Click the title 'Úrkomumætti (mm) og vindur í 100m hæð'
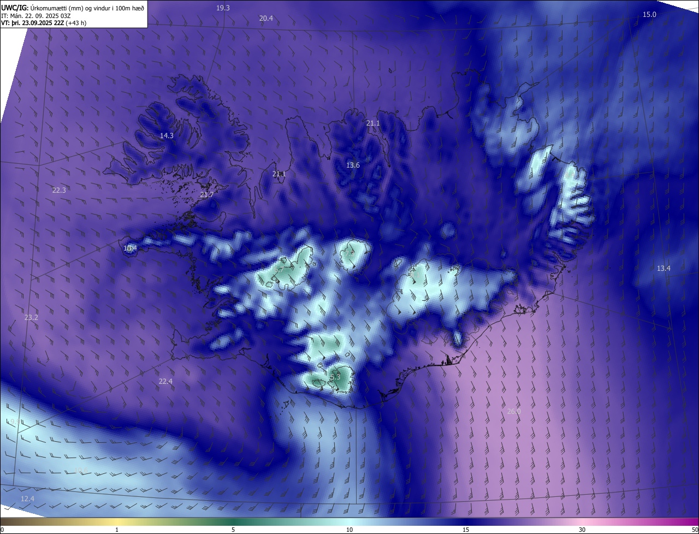 point(87,8)
